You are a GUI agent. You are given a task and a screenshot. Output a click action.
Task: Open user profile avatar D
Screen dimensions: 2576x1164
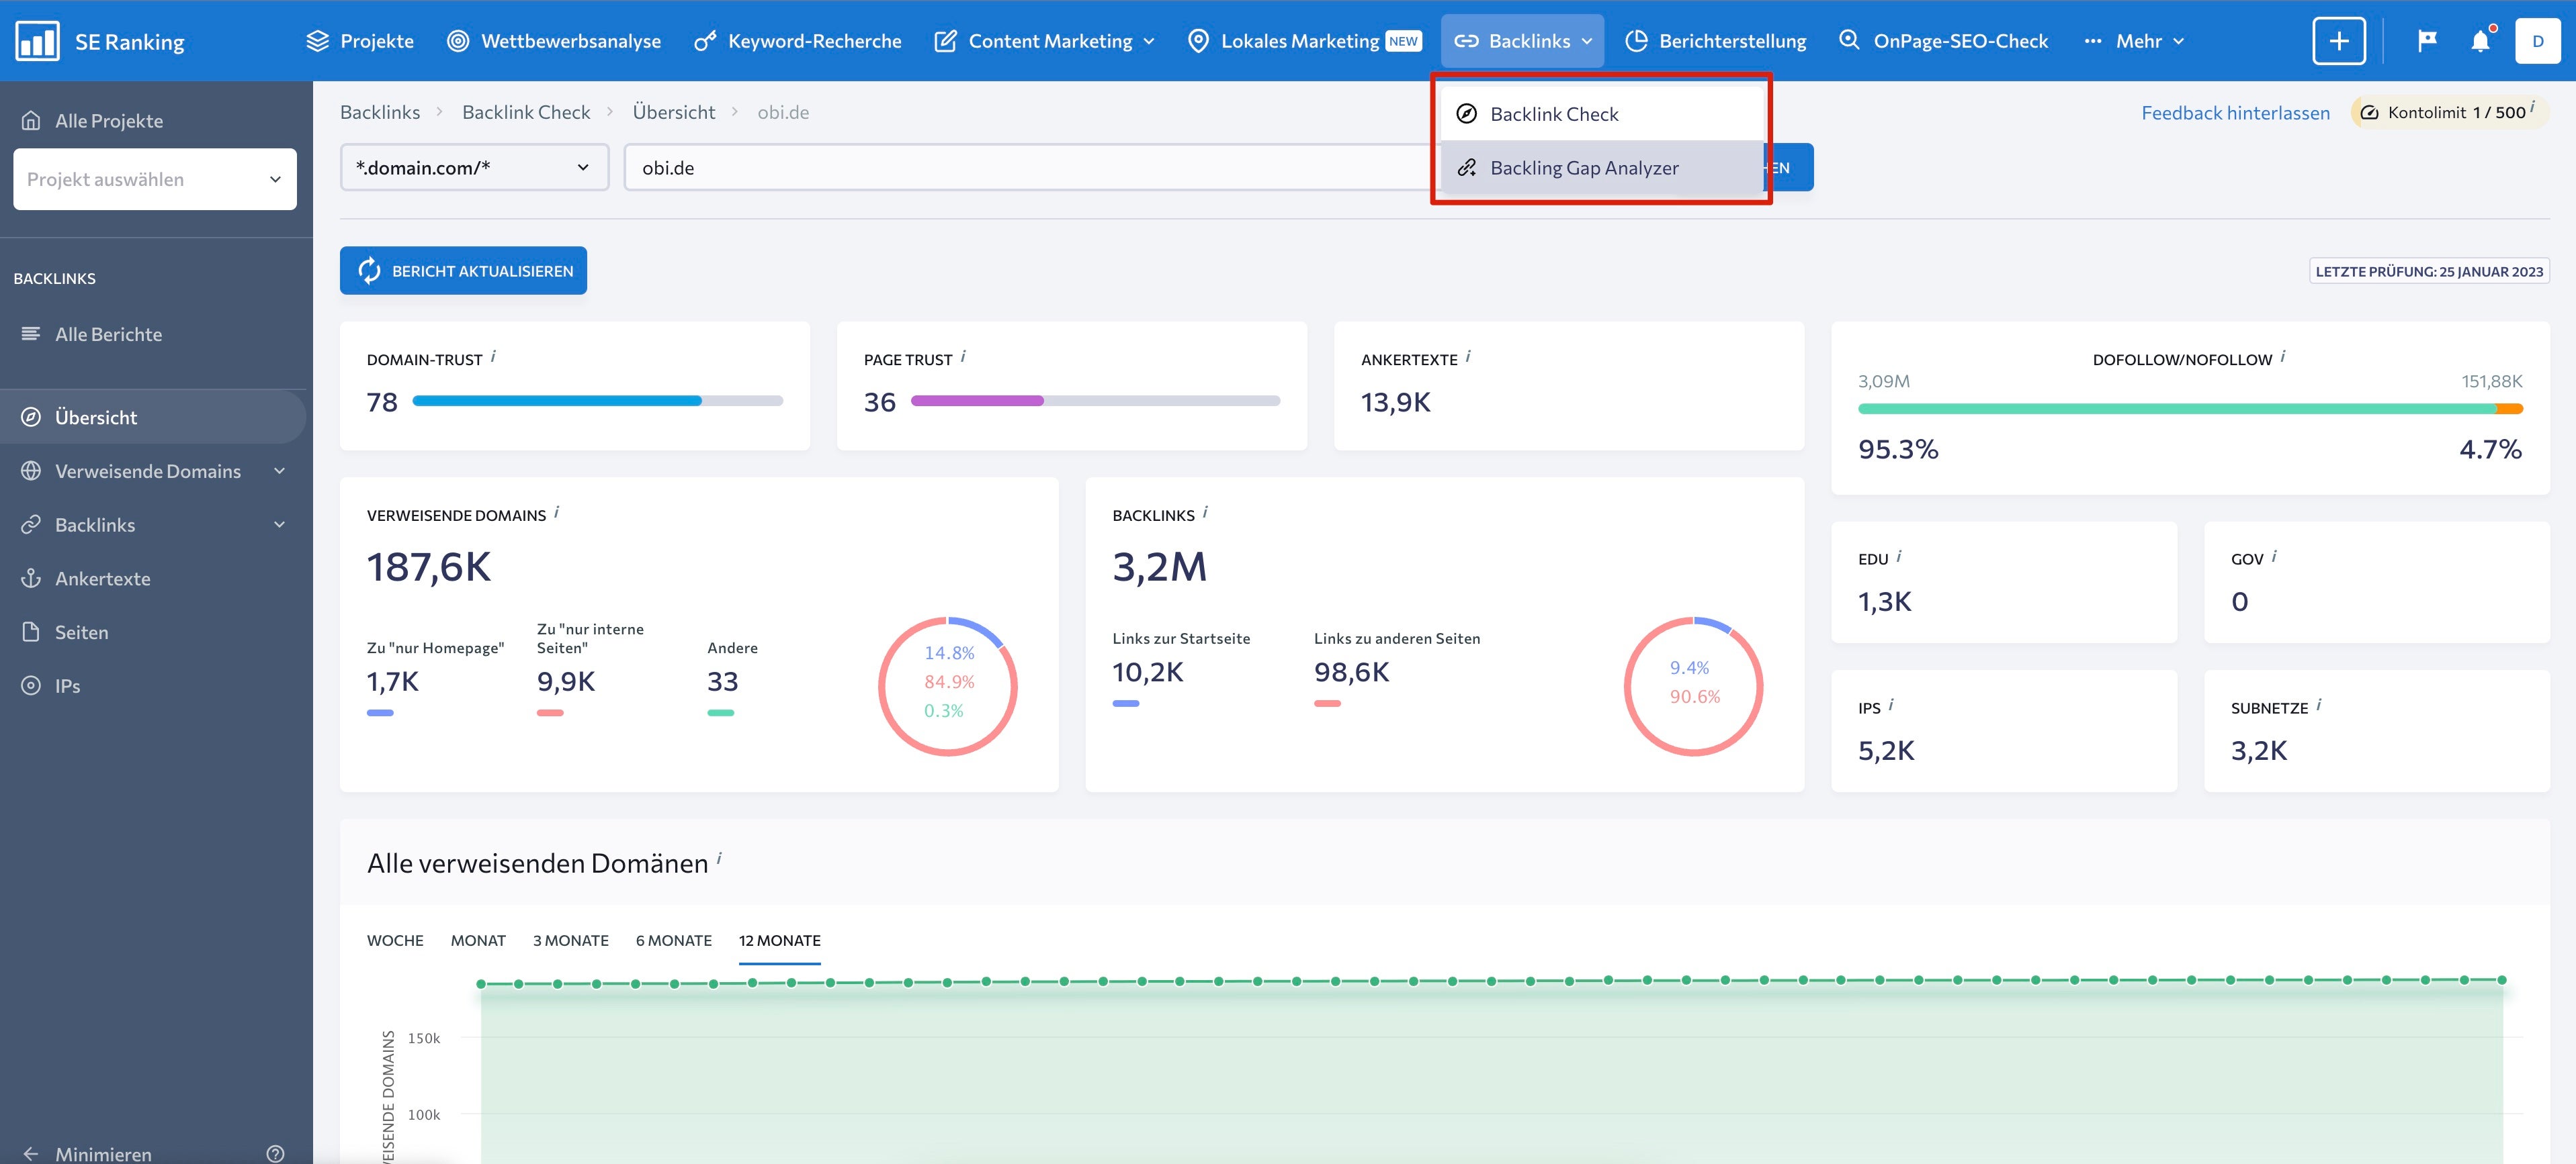coord(2537,41)
